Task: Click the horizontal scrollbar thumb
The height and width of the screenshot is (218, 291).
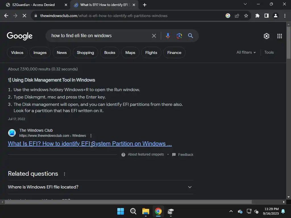Action: [x=128, y=202]
